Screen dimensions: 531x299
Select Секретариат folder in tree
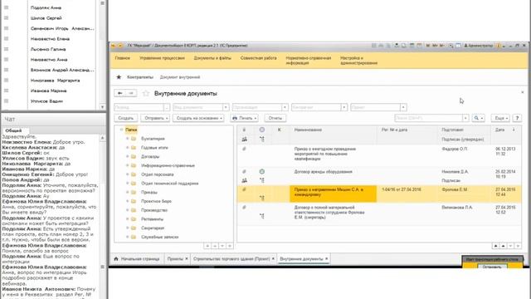pos(153,228)
